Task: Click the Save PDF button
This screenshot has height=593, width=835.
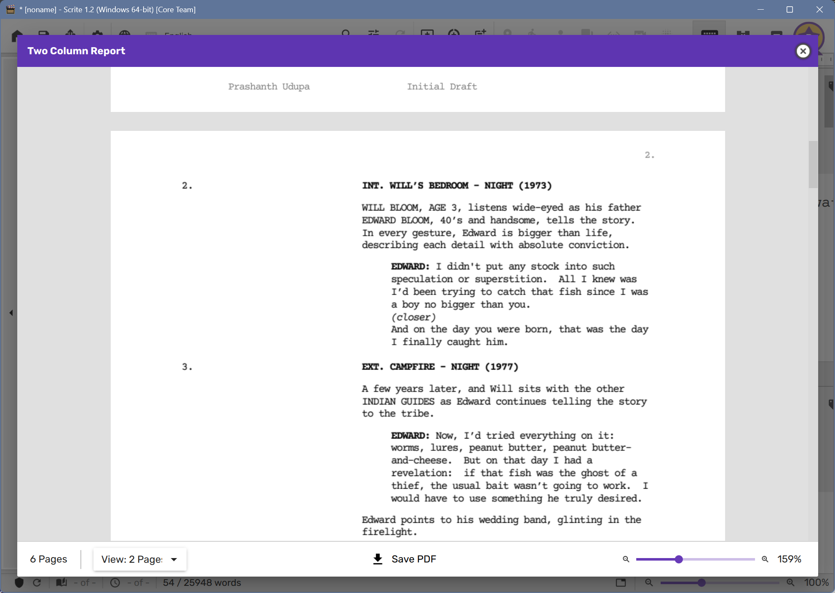Action: (405, 559)
